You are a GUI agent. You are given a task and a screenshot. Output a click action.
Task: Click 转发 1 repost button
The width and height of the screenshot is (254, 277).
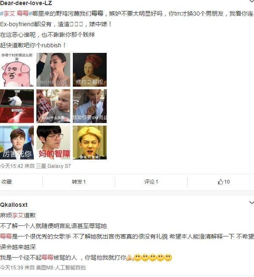[79, 182]
